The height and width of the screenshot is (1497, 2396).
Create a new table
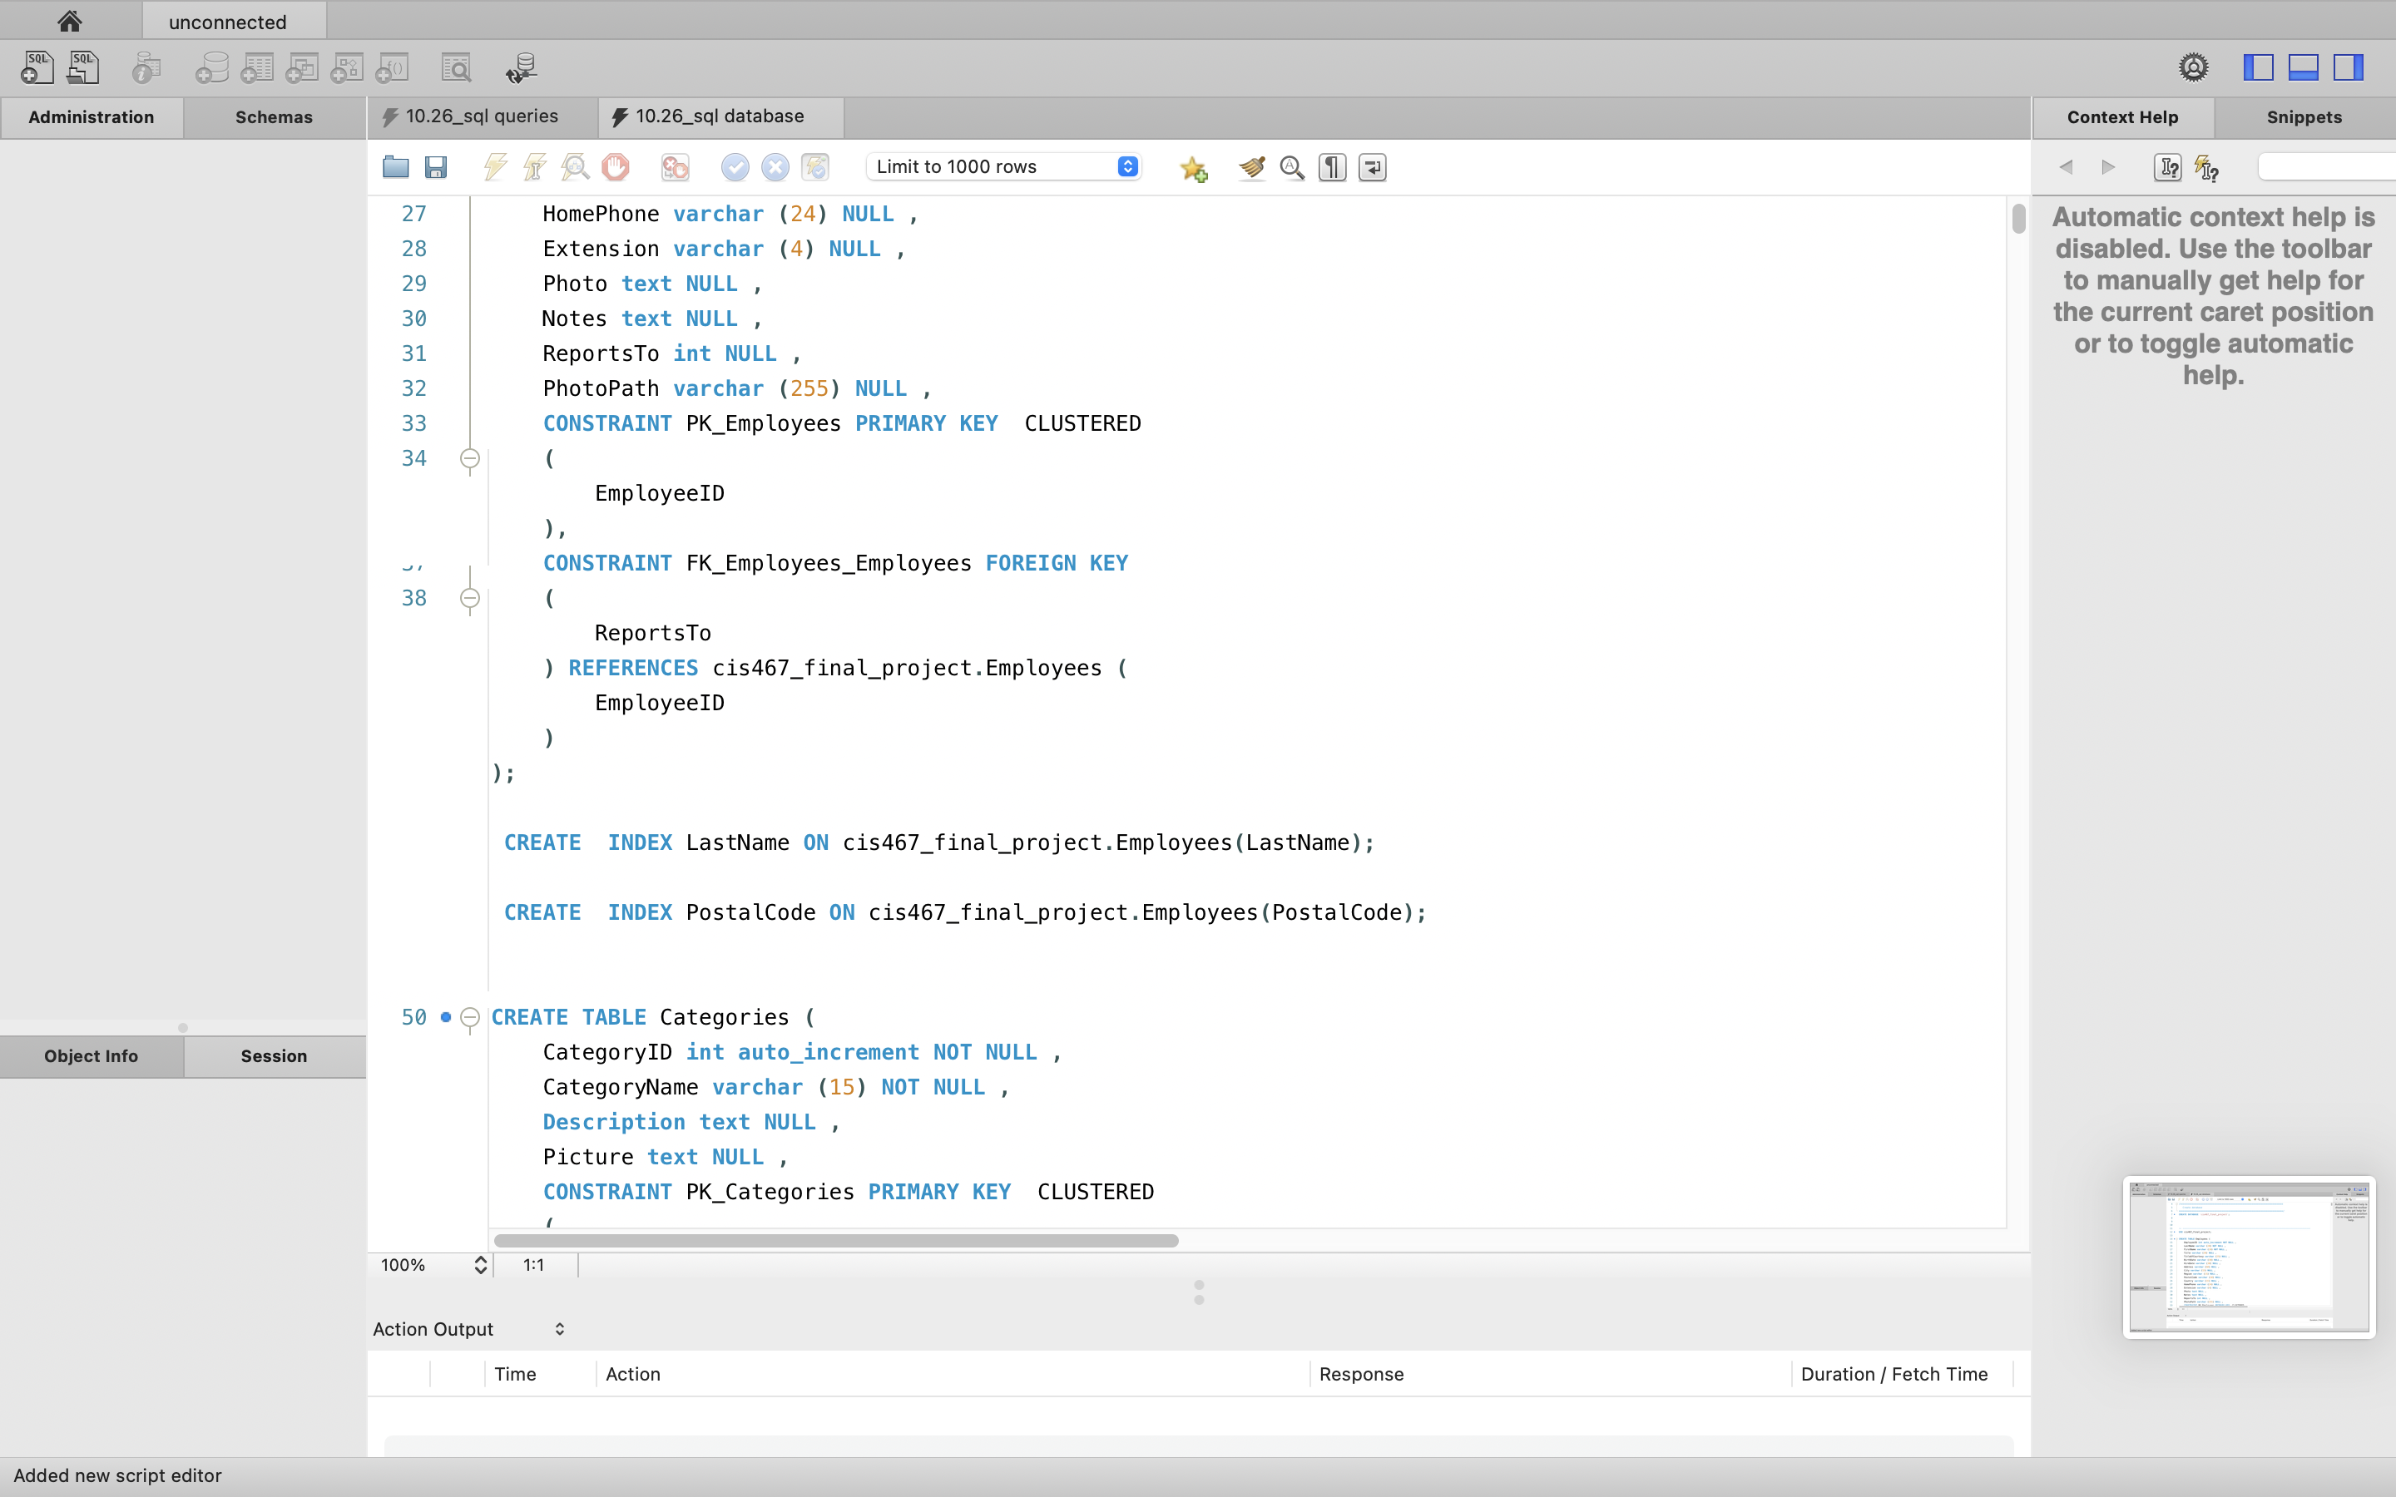point(256,67)
